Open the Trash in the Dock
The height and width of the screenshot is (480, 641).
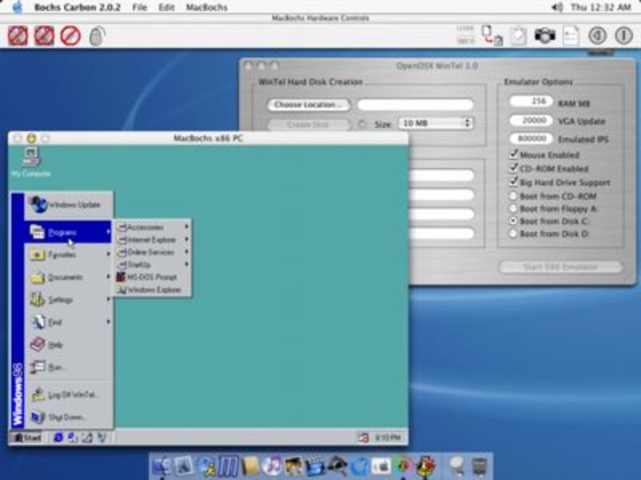click(x=479, y=466)
